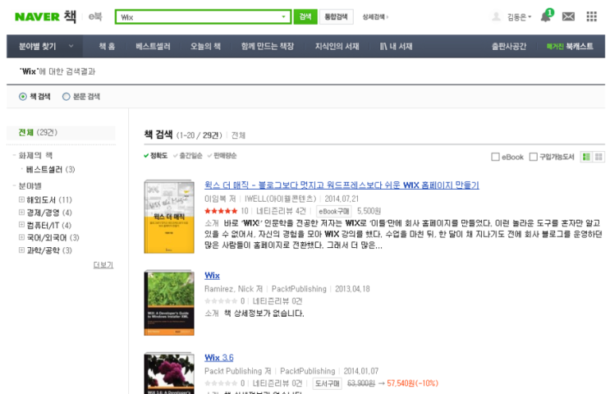The image size is (610, 394).
Task: Open 지식인의 서재 menu
Action: [337, 46]
